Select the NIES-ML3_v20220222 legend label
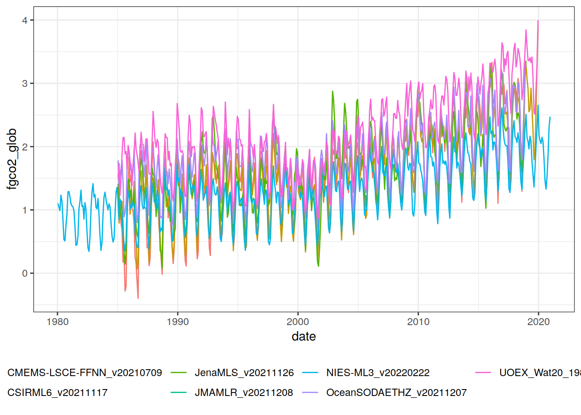This screenshot has height=415, width=581. pos(378,373)
